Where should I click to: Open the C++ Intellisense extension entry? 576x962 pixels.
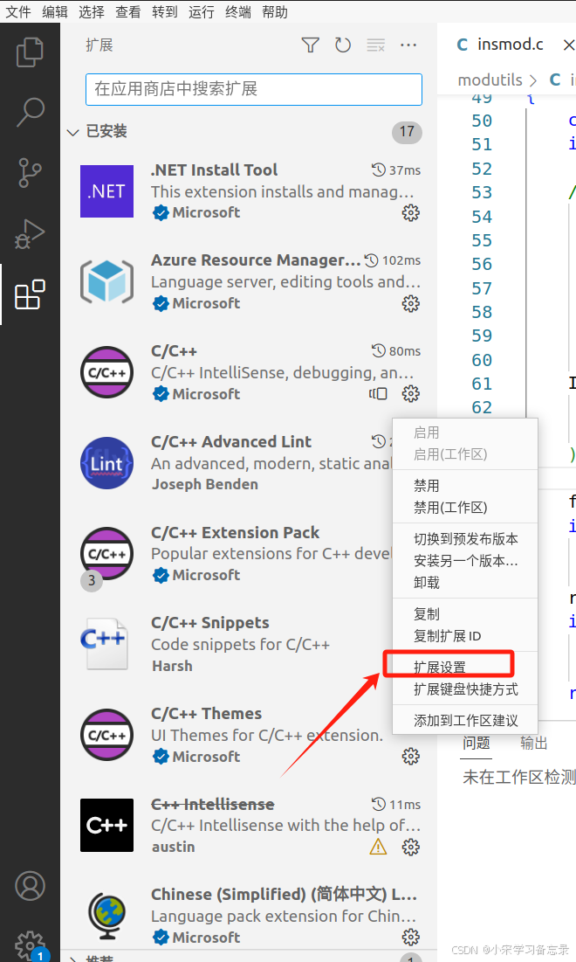pyautogui.click(x=249, y=826)
